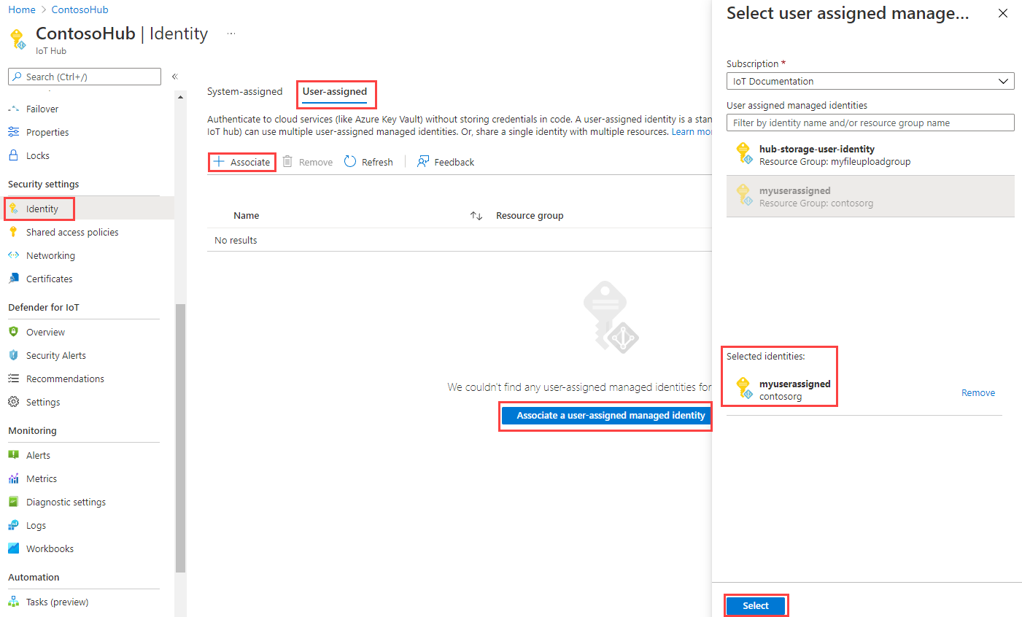
Task: Open Metrics under Monitoring
Action: [x=42, y=478]
